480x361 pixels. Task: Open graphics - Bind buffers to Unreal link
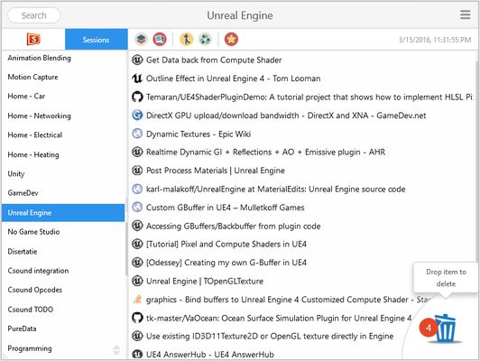290,300
